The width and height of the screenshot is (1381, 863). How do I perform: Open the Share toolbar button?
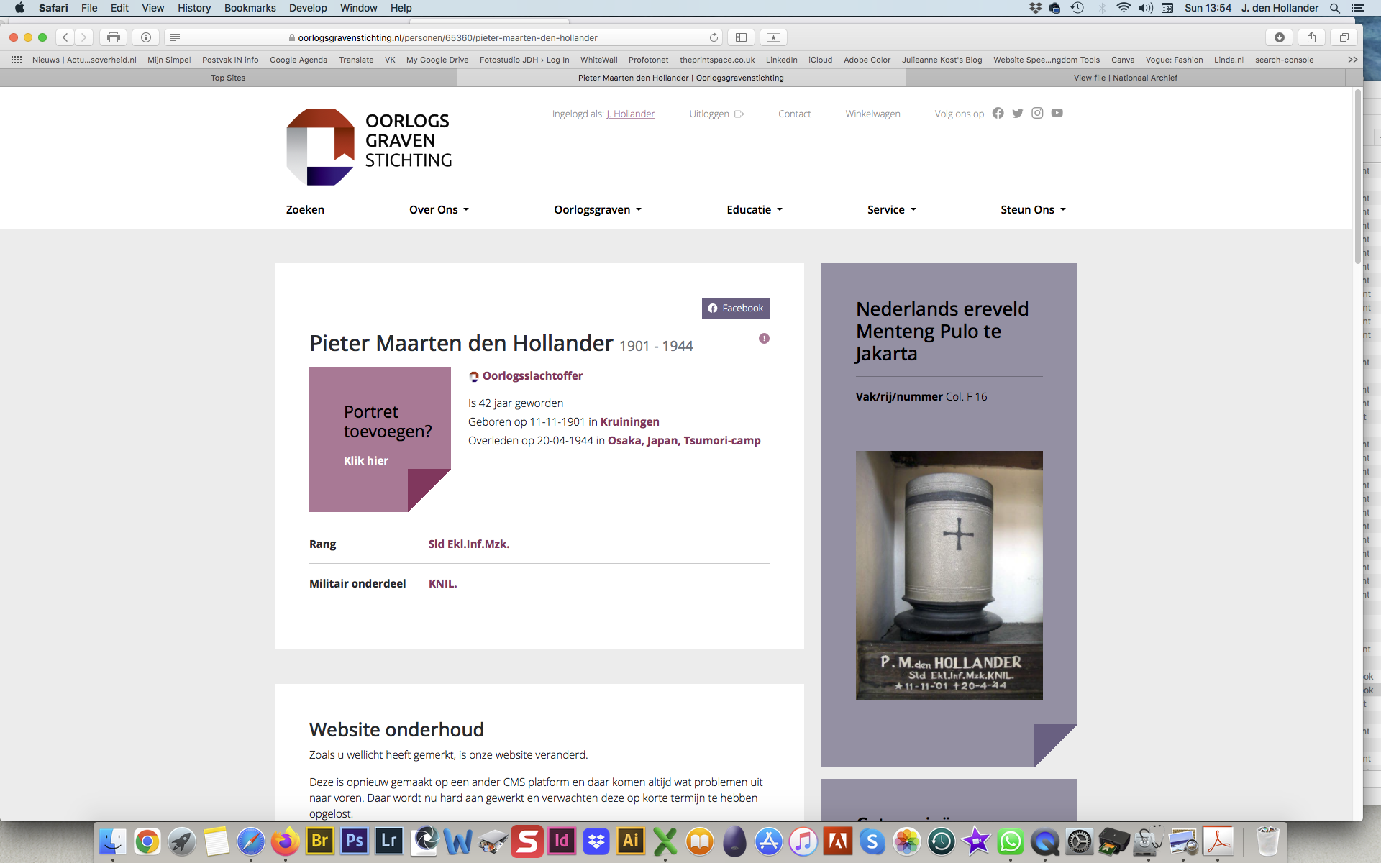pyautogui.click(x=1312, y=37)
